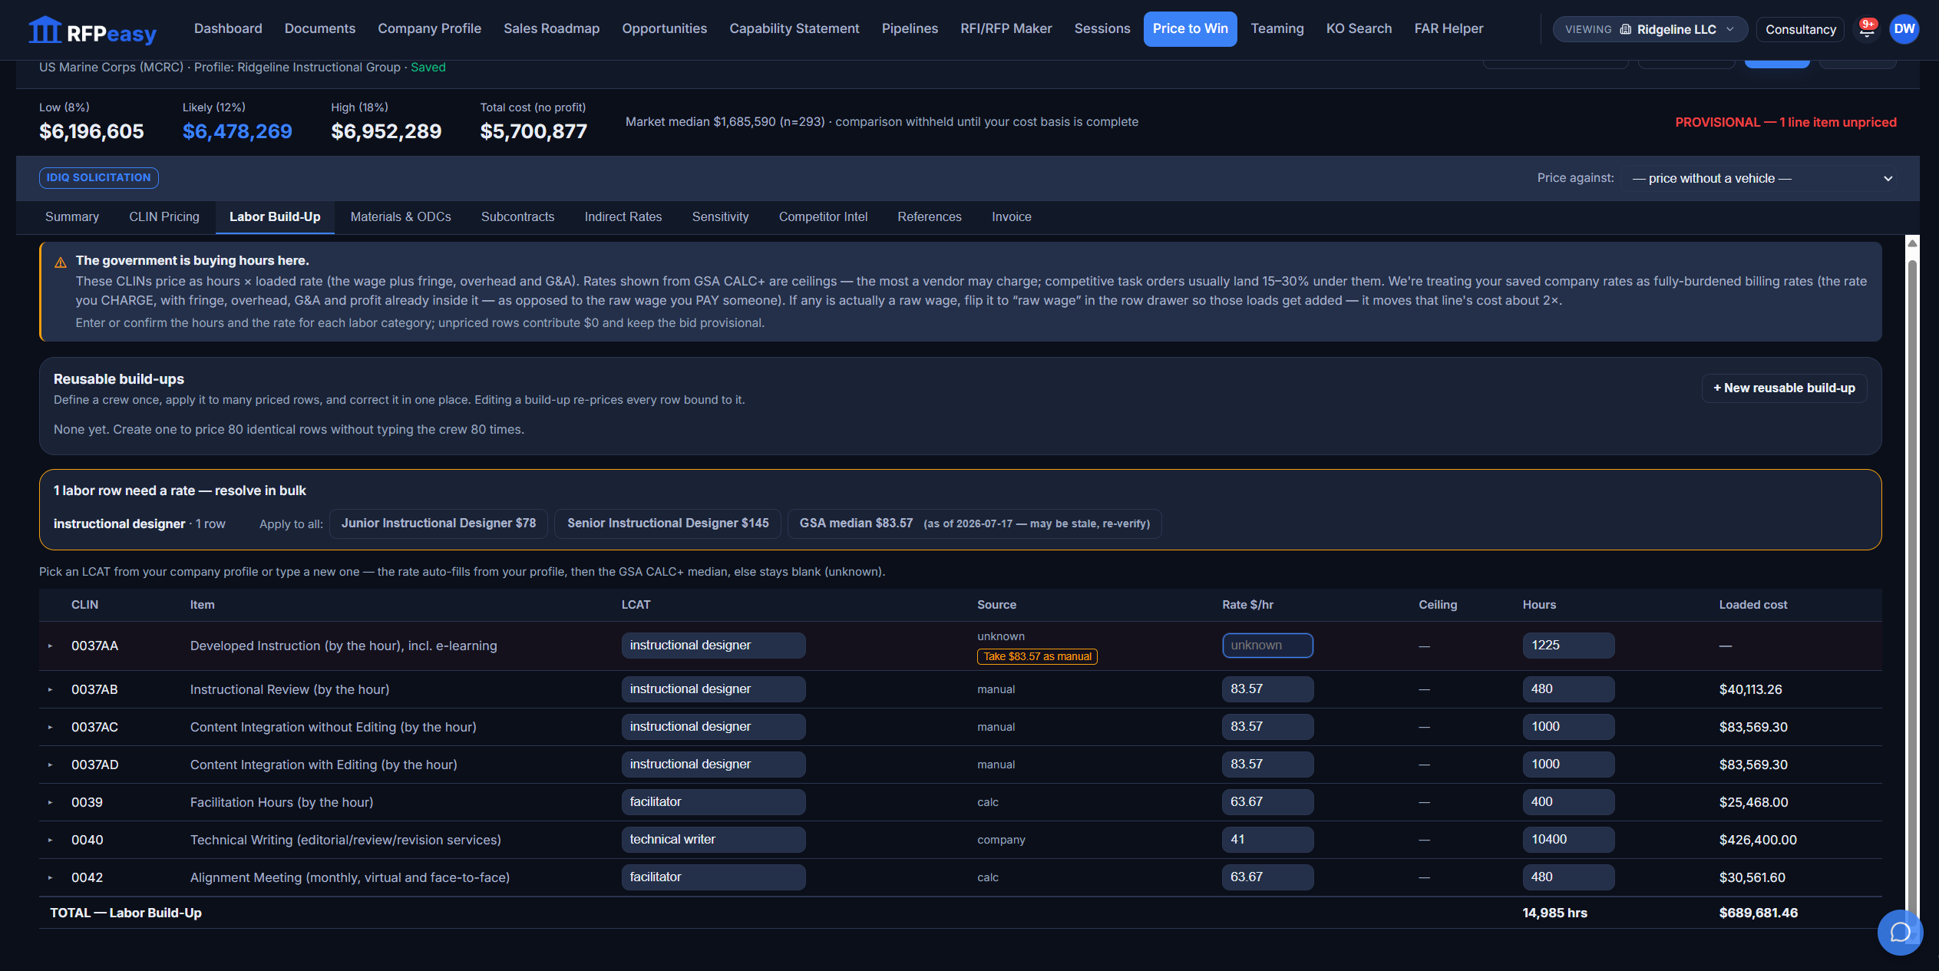Viewport: 1939px width, 971px height.
Task: Expand row 0039 disclosure triangle
Action: 51,802
